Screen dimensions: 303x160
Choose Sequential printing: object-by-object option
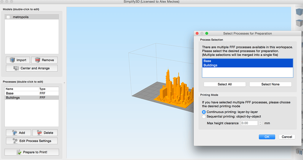204,117
